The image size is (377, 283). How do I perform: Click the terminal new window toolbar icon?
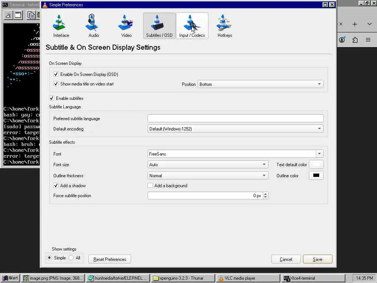pyautogui.click(x=18, y=15)
